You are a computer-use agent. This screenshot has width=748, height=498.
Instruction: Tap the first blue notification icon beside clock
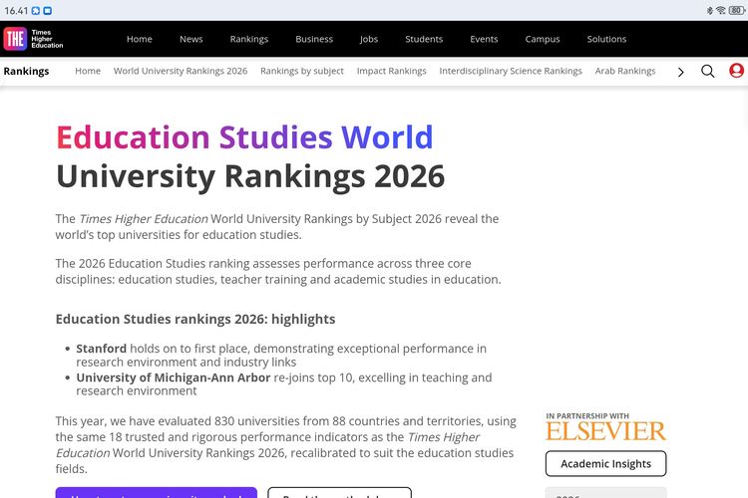coord(36,11)
